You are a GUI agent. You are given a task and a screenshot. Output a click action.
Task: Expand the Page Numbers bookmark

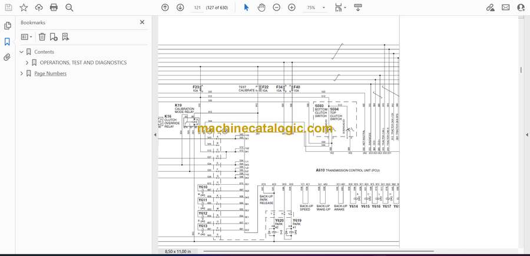(22, 74)
